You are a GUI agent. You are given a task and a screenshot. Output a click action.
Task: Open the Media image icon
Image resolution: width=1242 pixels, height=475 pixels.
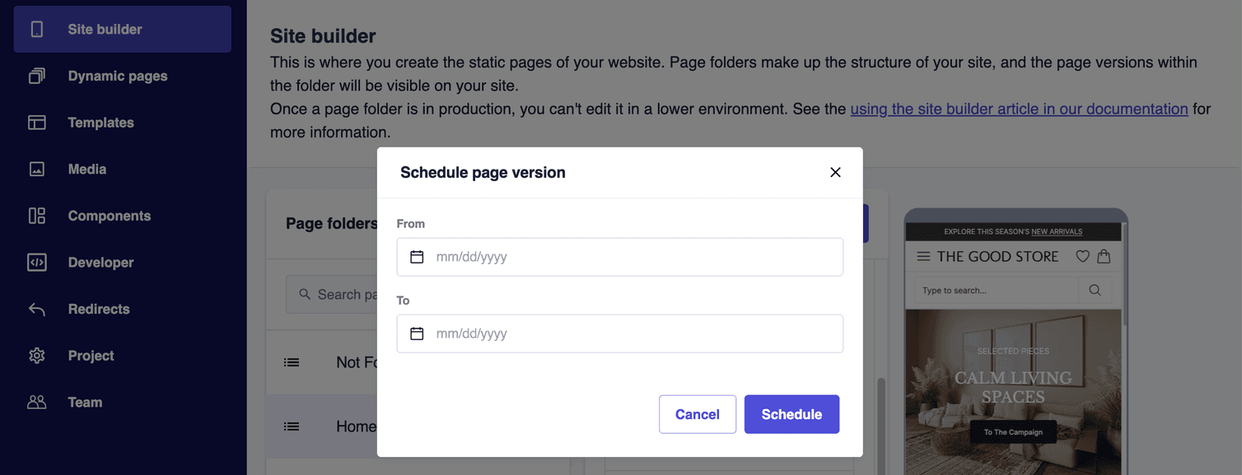[x=37, y=170]
